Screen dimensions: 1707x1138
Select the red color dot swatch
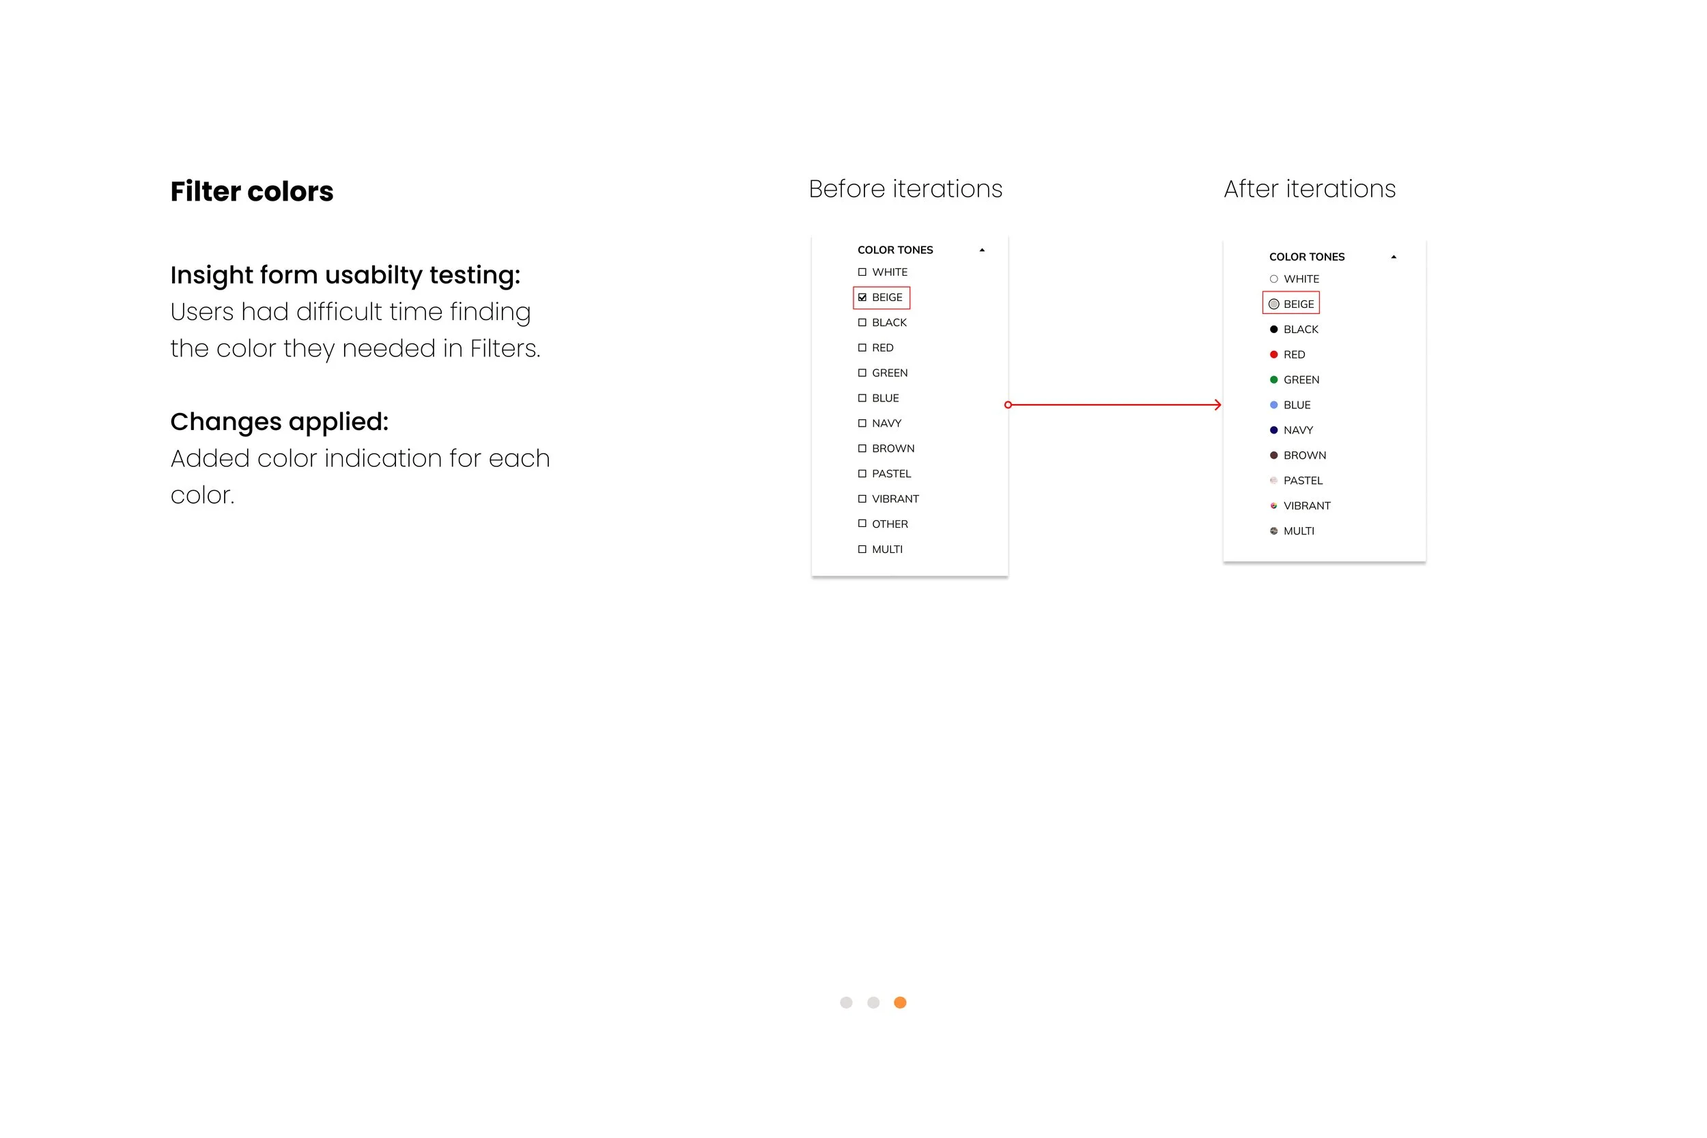click(x=1273, y=355)
